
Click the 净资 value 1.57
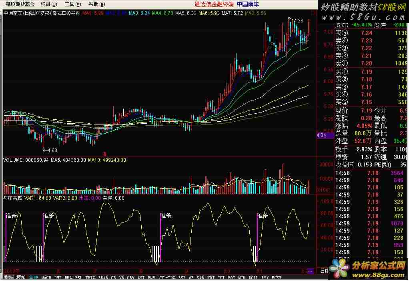coord(367,157)
